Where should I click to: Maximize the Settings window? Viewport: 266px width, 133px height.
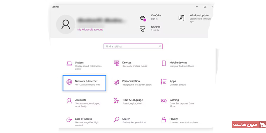[205, 7]
